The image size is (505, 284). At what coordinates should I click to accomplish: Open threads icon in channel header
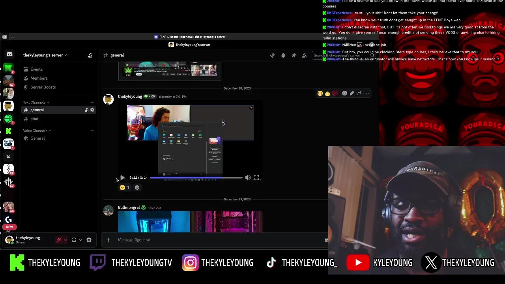[x=273, y=55]
